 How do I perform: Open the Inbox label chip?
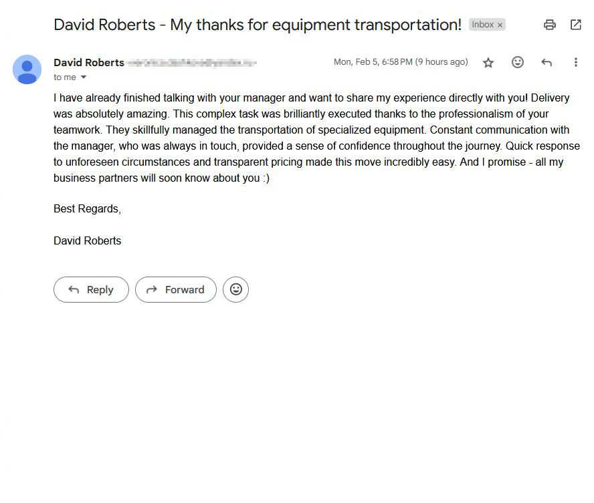[x=483, y=24]
